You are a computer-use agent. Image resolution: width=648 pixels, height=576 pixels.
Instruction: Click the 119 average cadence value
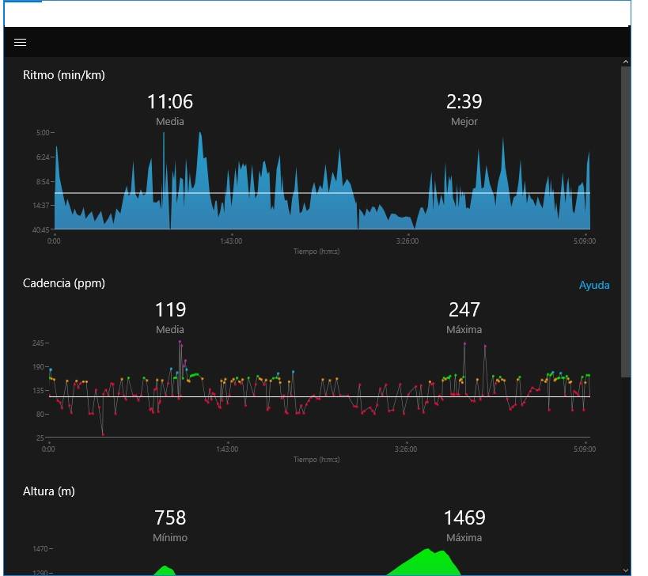click(170, 310)
